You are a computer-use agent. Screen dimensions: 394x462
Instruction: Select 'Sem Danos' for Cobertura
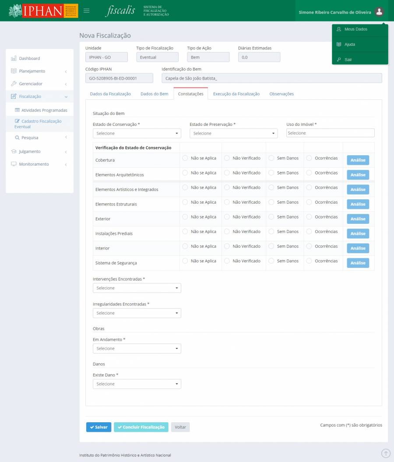point(271,158)
